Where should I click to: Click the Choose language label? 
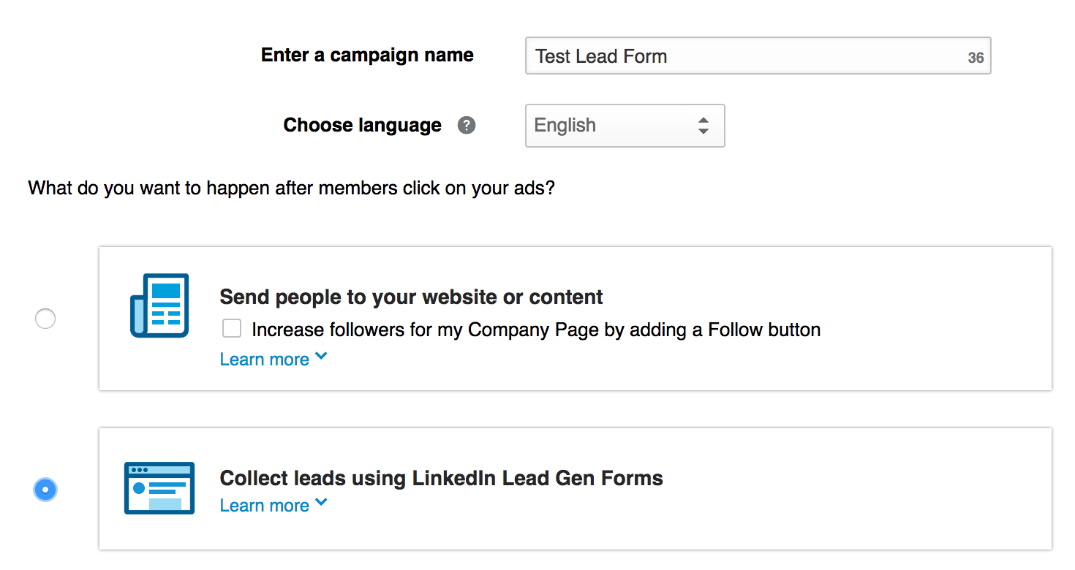click(362, 125)
